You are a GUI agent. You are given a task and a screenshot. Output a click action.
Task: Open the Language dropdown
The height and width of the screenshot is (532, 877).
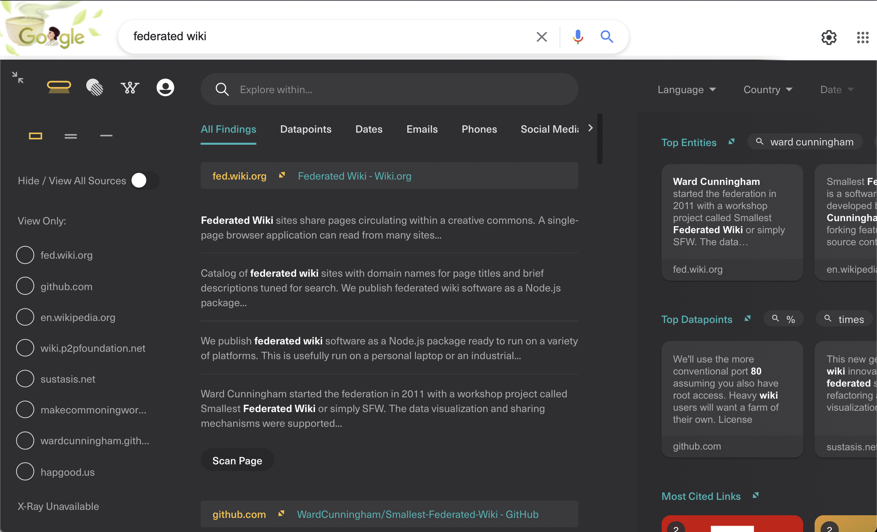686,89
